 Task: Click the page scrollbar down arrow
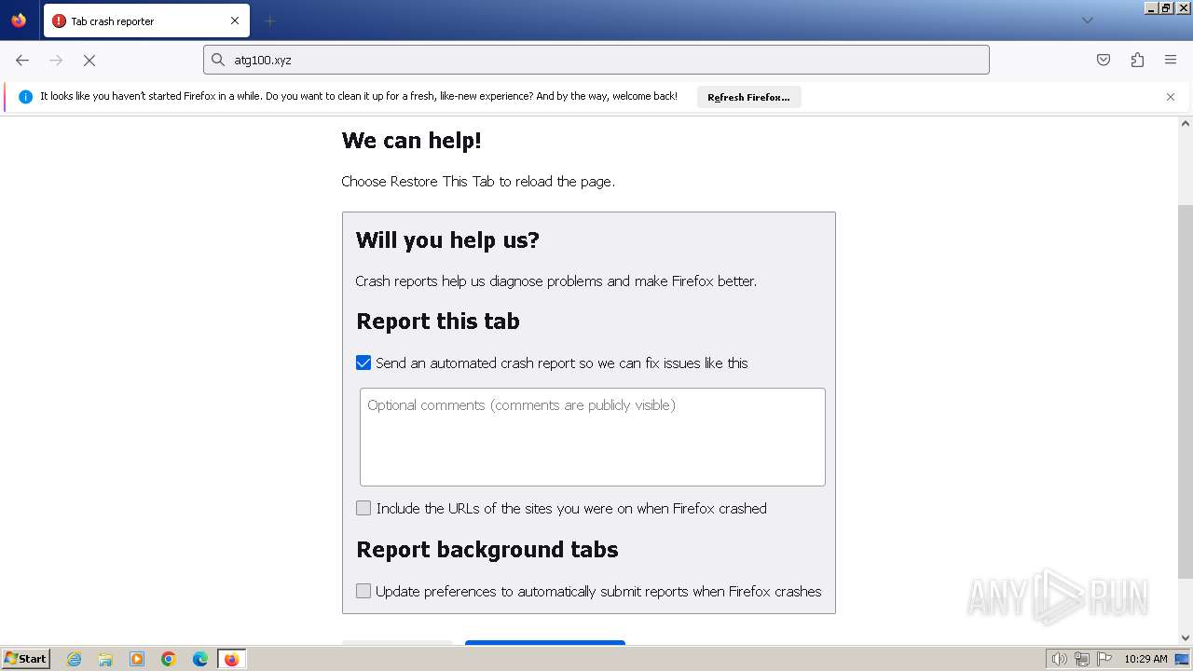1186,637
